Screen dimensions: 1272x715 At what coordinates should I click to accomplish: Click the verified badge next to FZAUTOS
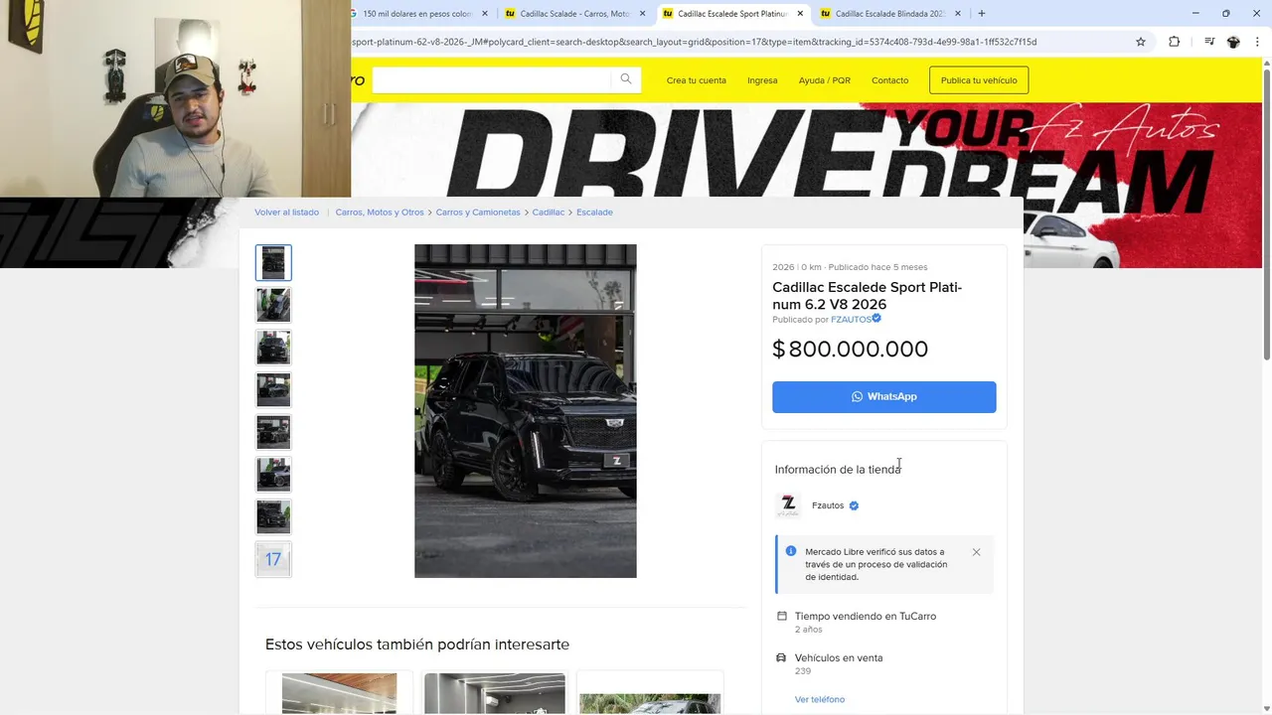876,319
